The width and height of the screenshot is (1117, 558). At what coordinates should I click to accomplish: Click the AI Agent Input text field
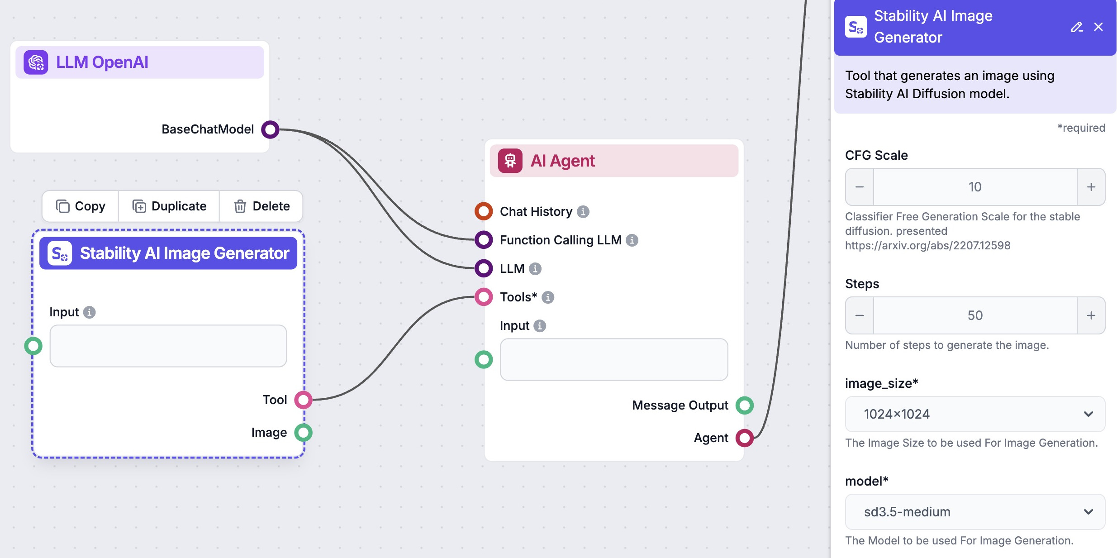tap(614, 359)
